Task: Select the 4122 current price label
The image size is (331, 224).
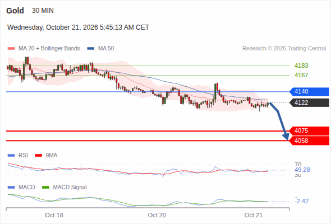Action: tap(309, 102)
